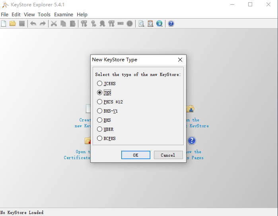278x216 pixels.
Task: Click the Paste clipboard toolbar icon
Action: pyautogui.click(x=72, y=23)
